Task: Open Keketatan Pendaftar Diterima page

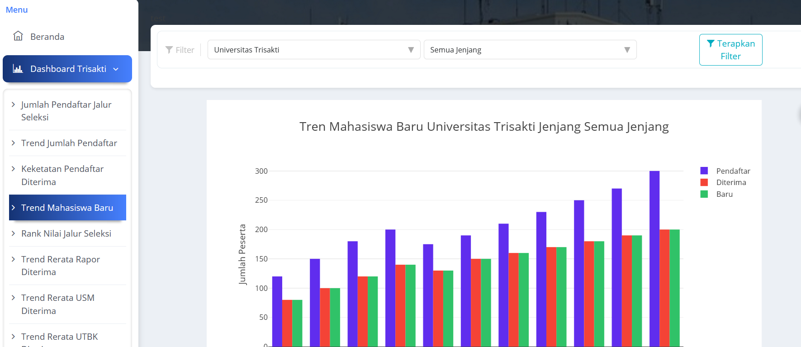Action: coord(67,175)
